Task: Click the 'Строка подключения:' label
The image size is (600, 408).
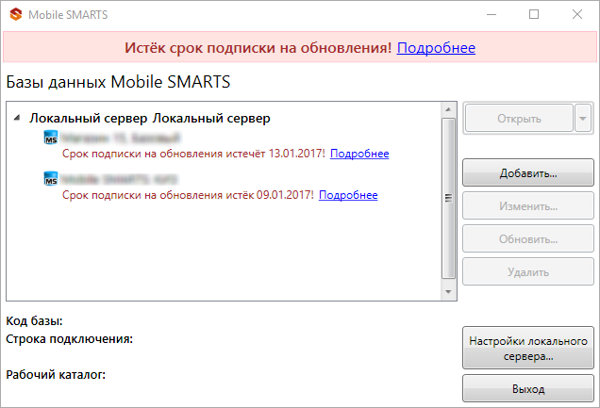Action: click(69, 339)
